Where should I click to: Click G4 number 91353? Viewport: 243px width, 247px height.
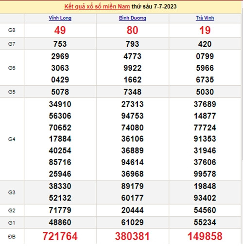click(205, 139)
